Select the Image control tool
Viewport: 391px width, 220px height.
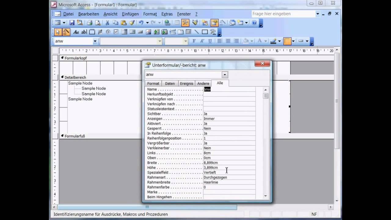[x=148, y=32]
